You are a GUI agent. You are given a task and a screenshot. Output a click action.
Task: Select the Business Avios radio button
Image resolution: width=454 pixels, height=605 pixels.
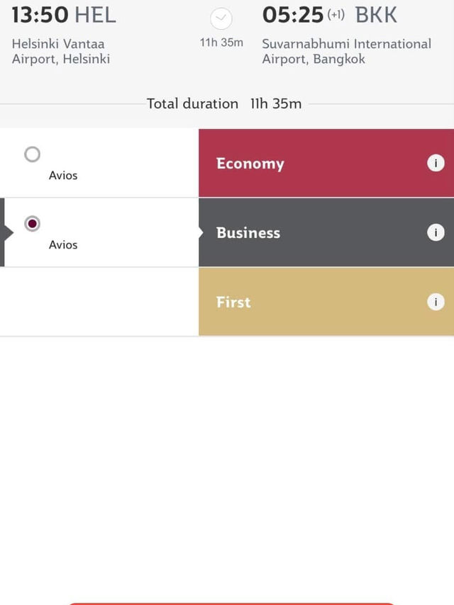(32, 223)
